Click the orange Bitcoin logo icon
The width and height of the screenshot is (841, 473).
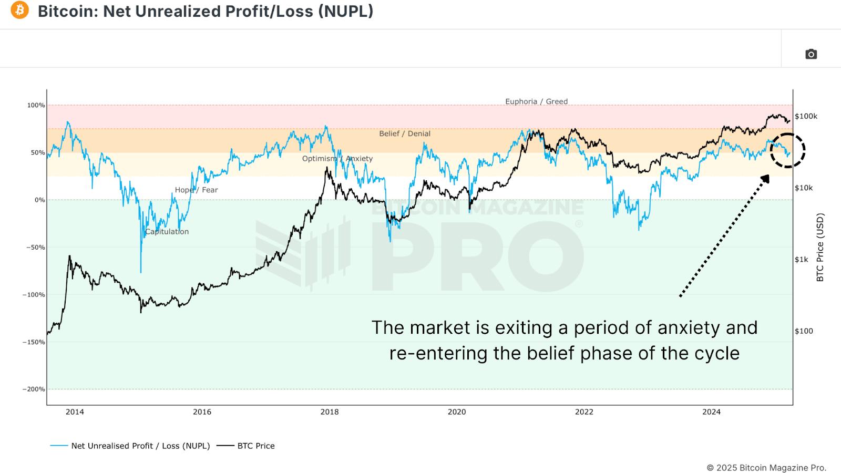[19, 10]
